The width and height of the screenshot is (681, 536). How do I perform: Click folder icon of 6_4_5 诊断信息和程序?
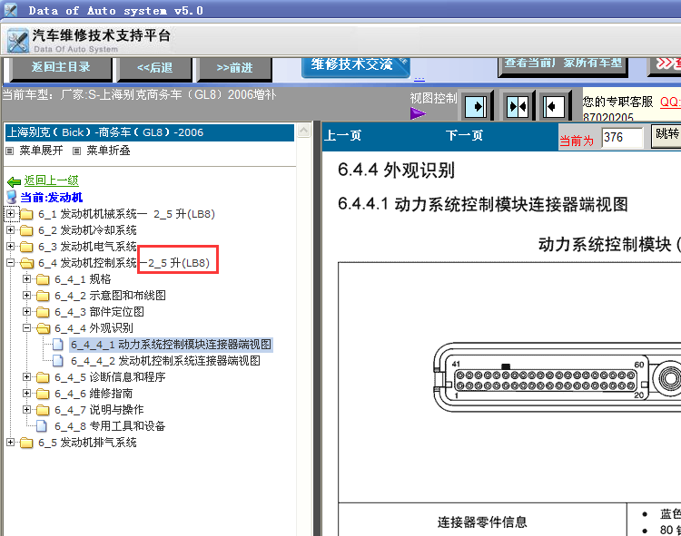pos(43,377)
